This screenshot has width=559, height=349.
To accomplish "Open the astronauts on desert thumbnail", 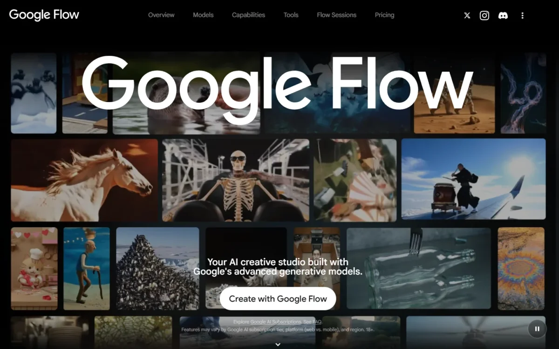I will (454, 93).
